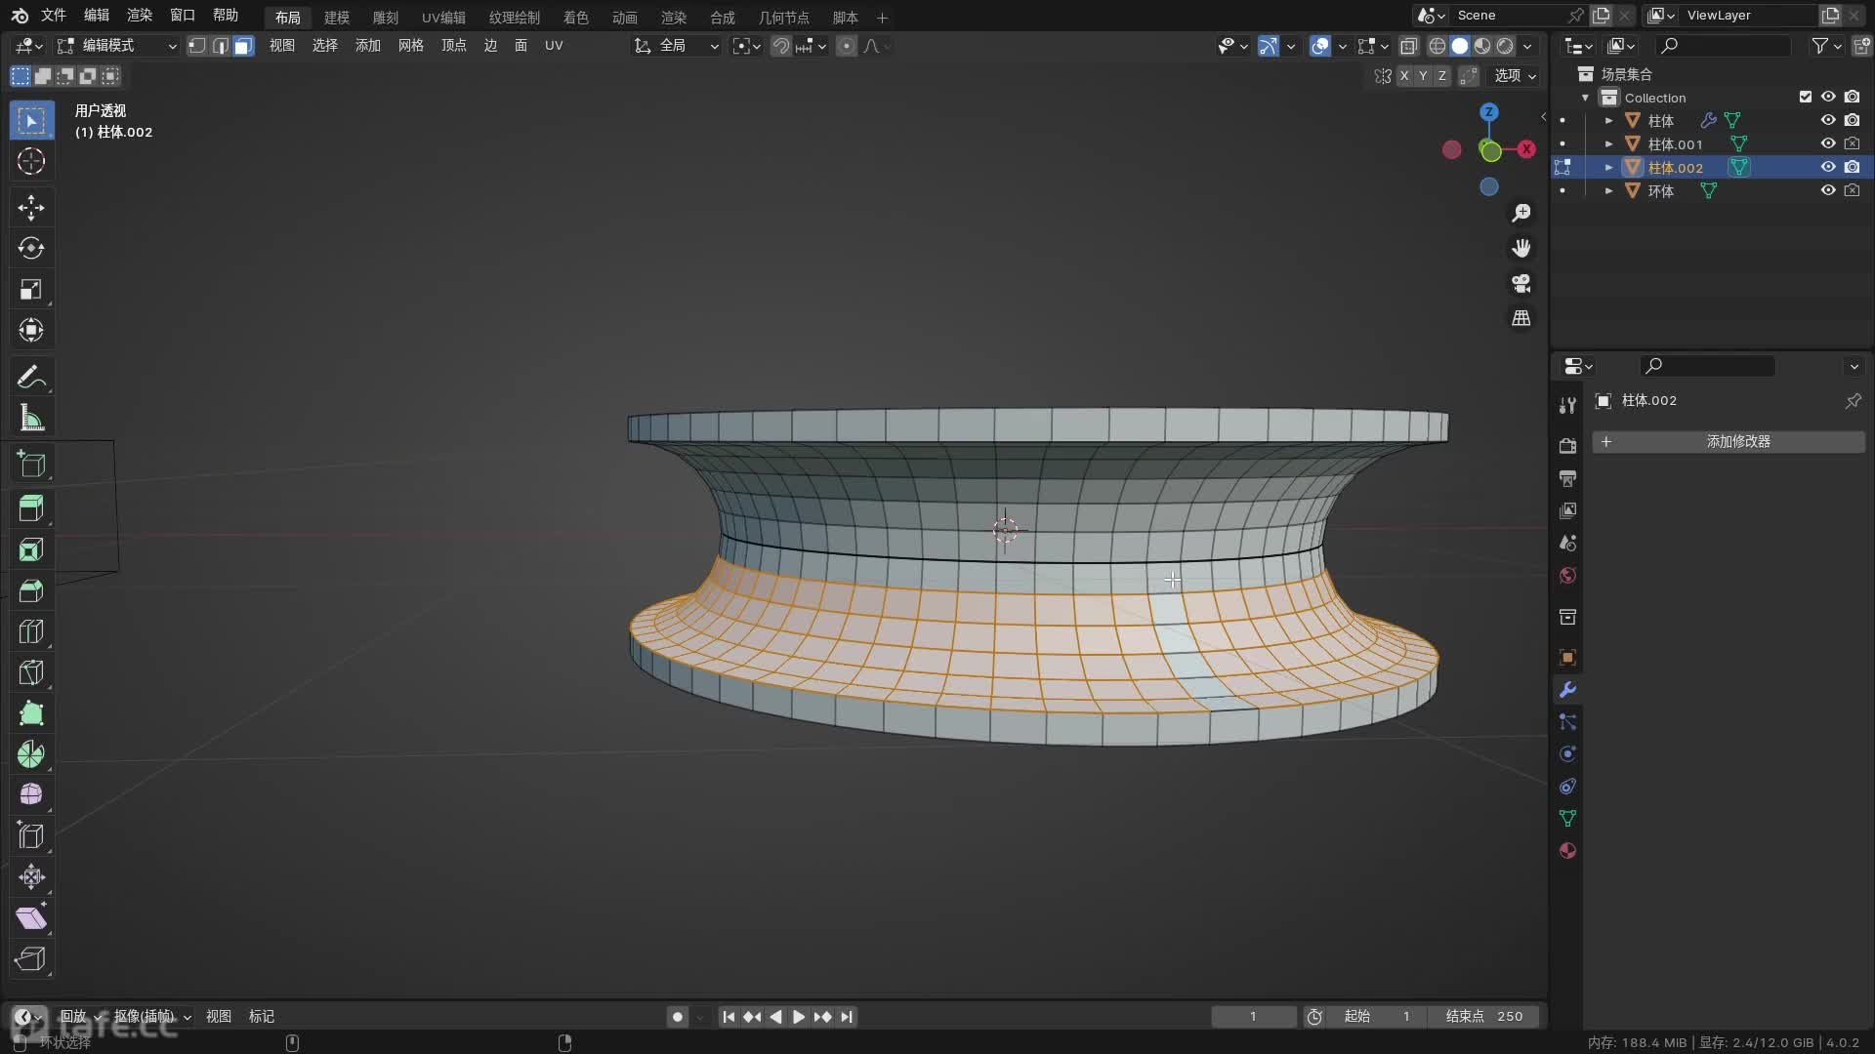
Task: Jump to the start frame
Action: 729,1017
